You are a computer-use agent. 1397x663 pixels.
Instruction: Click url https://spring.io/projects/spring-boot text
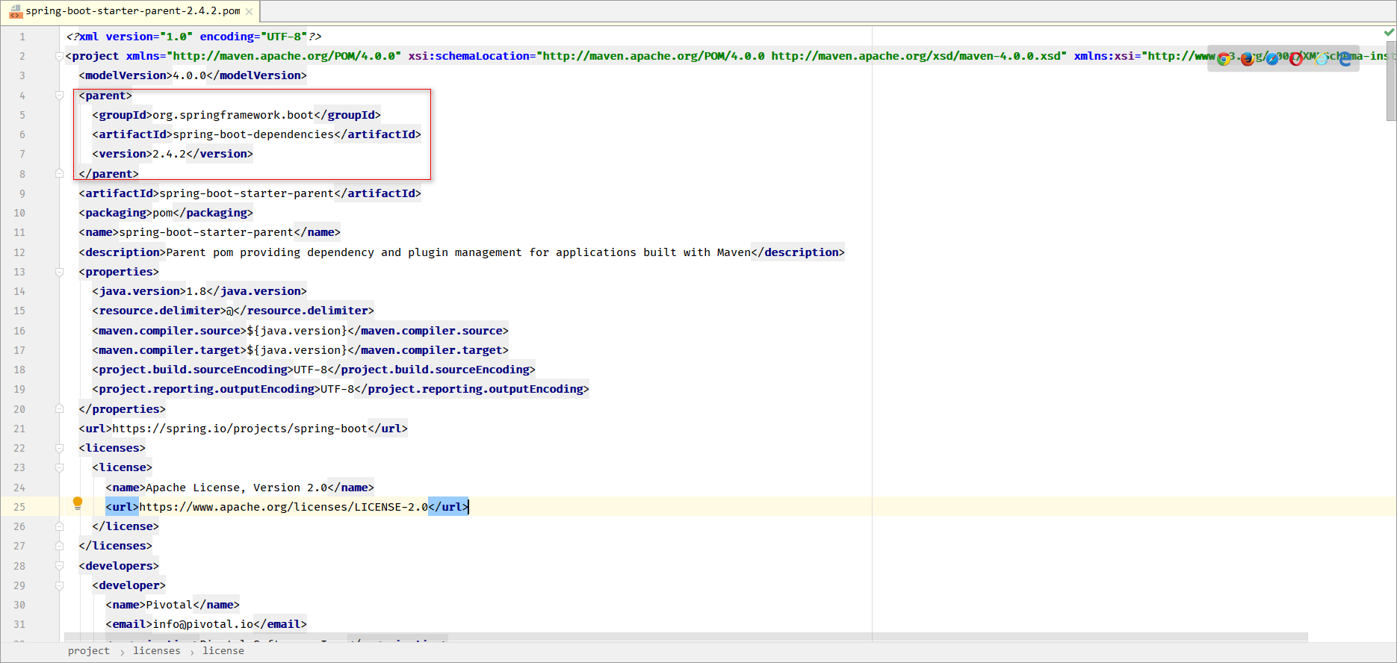point(240,429)
